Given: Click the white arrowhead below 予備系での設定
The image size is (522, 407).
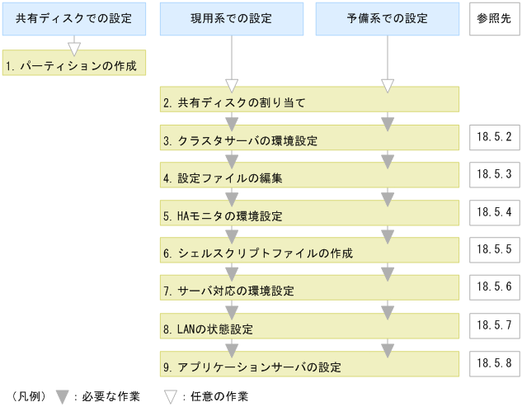Looking at the screenshot, I should pyautogui.click(x=388, y=85).
